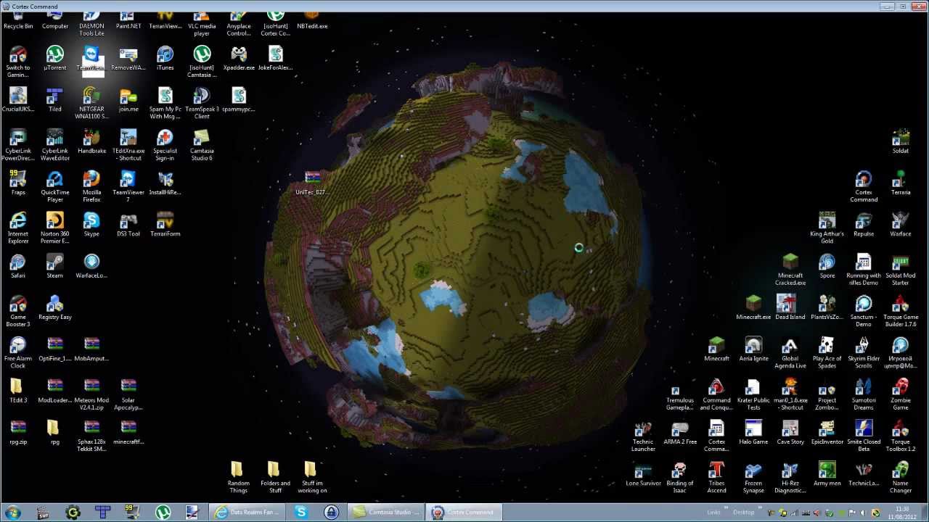Open the Steam desktop shortcut
Screen dimensions: 929x522
click(55, 265)
